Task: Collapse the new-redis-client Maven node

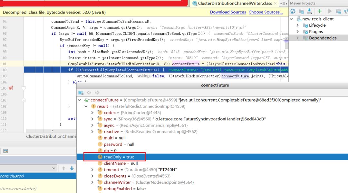Action: point(291,19)
